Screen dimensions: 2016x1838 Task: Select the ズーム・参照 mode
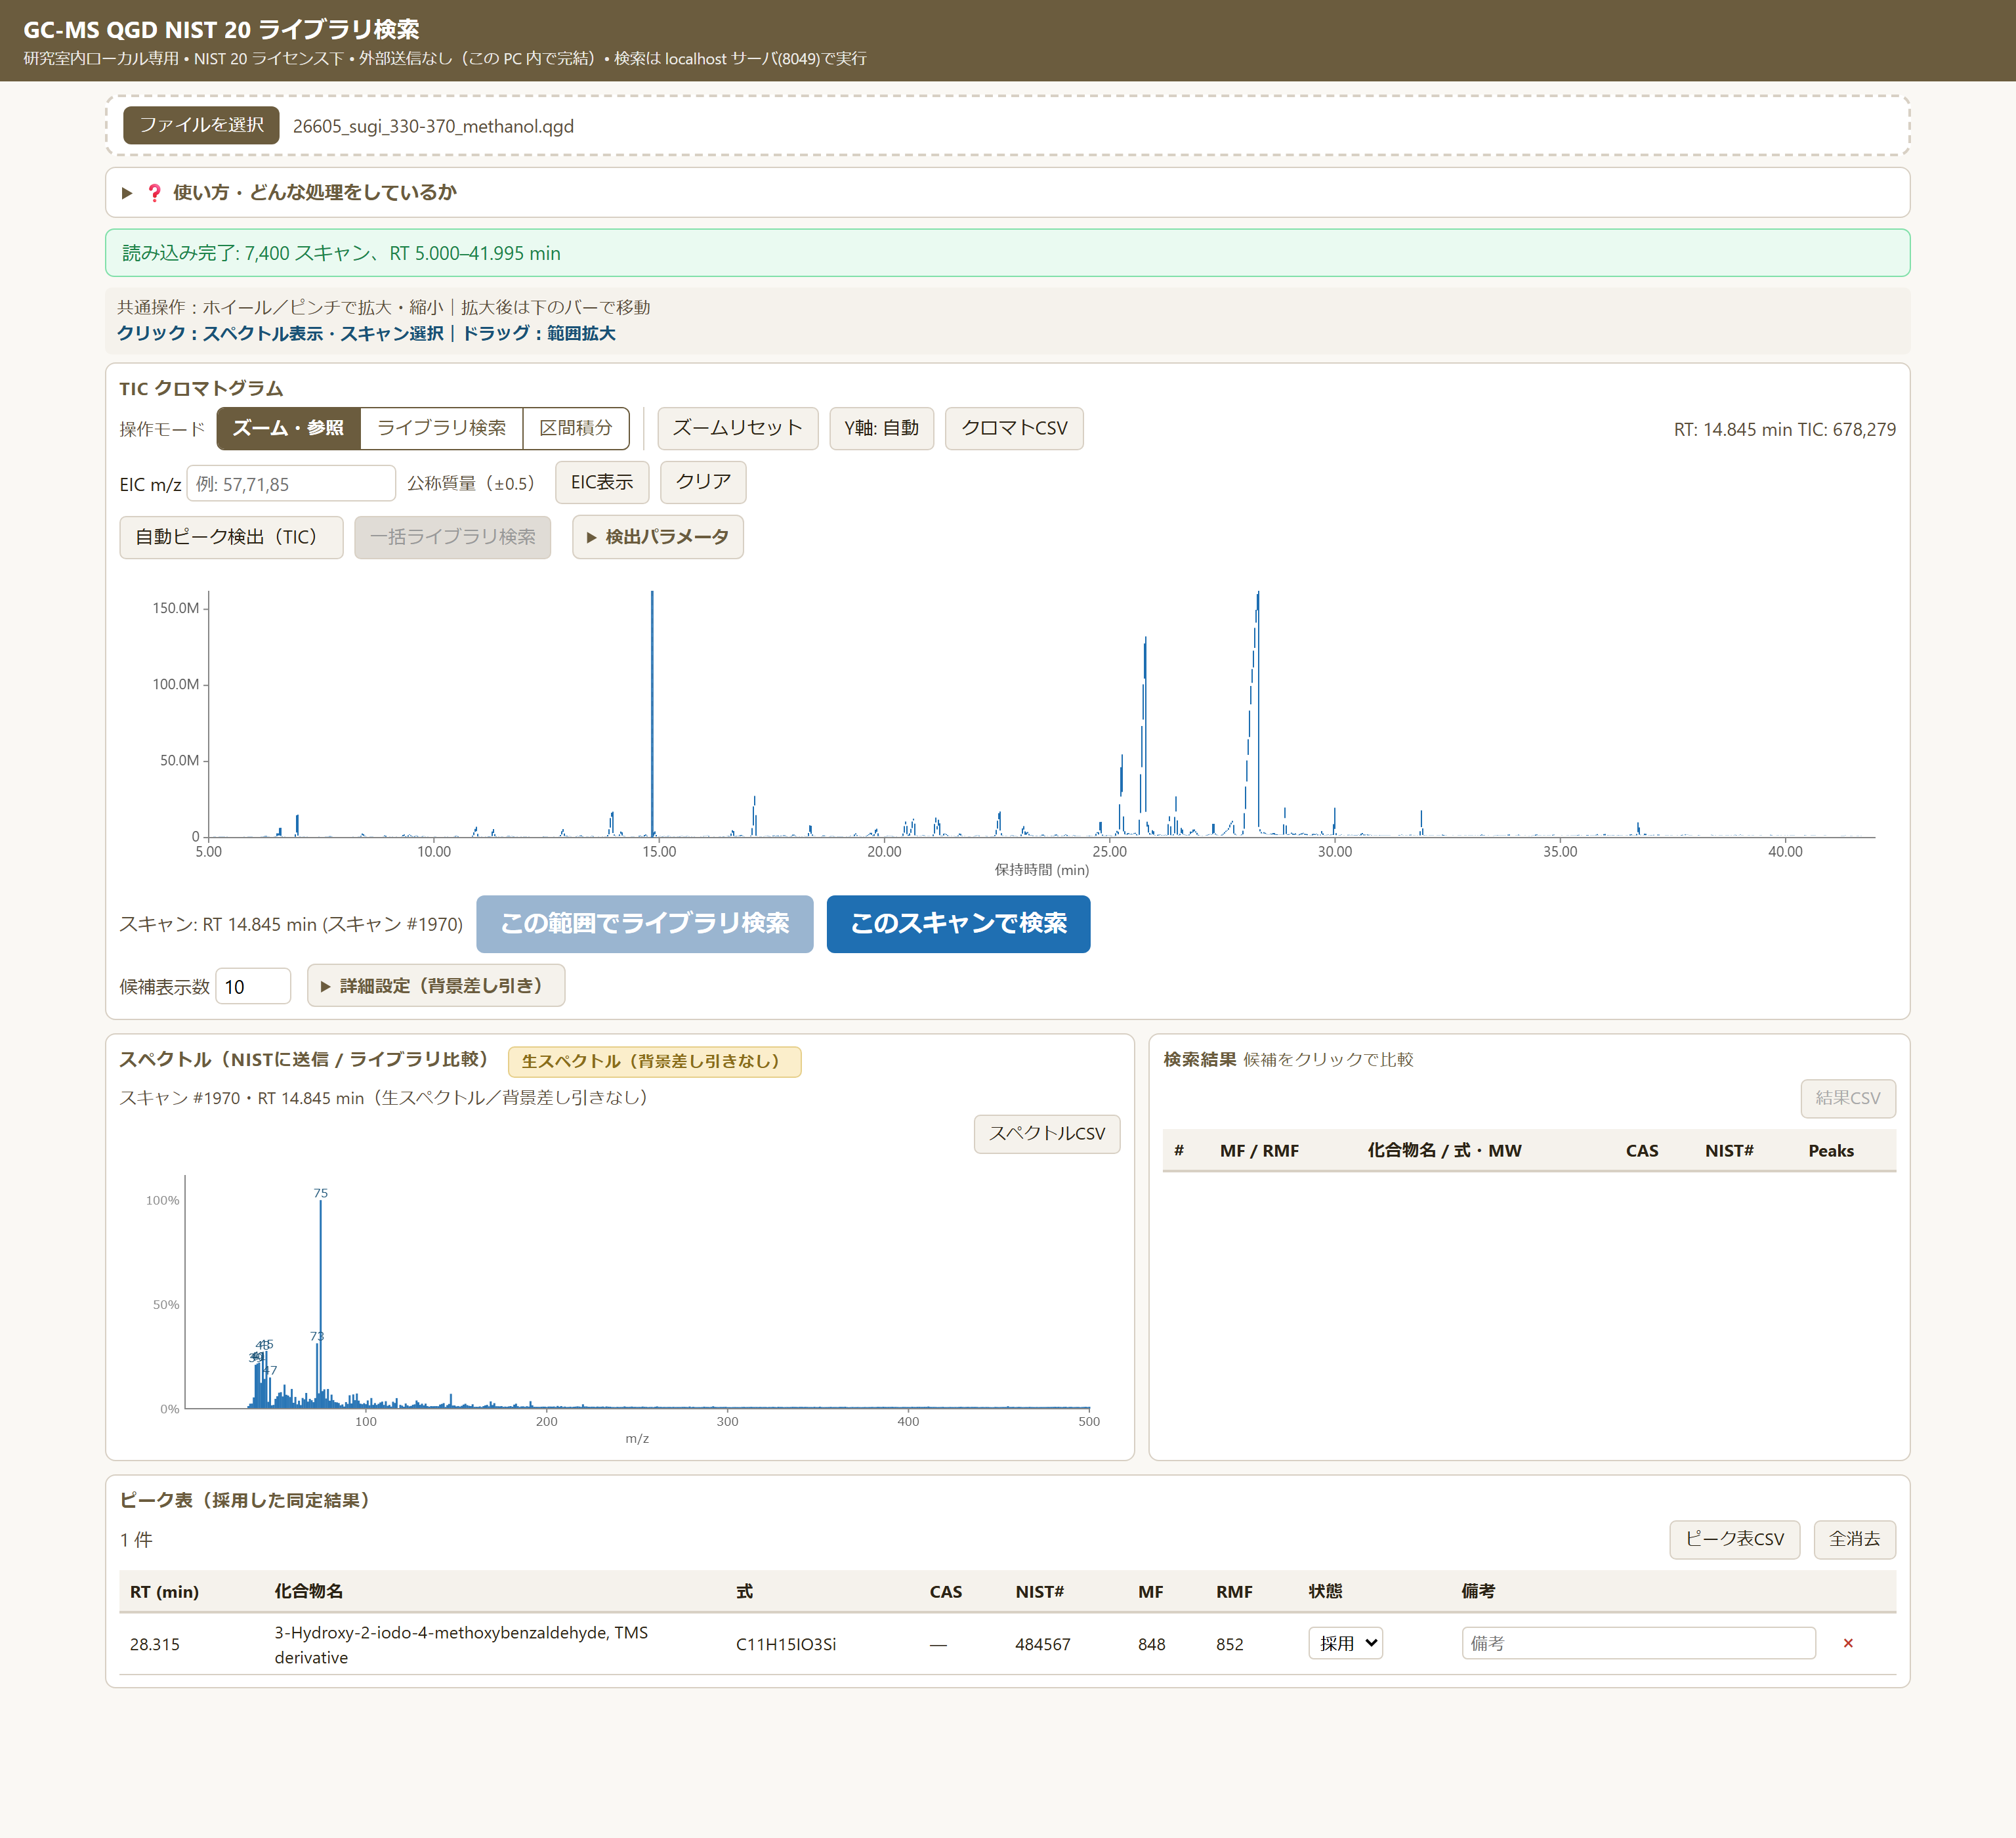(x=288, y=428)
